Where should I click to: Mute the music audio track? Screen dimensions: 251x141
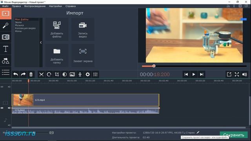pyautogui.click(x=9, y=125)
